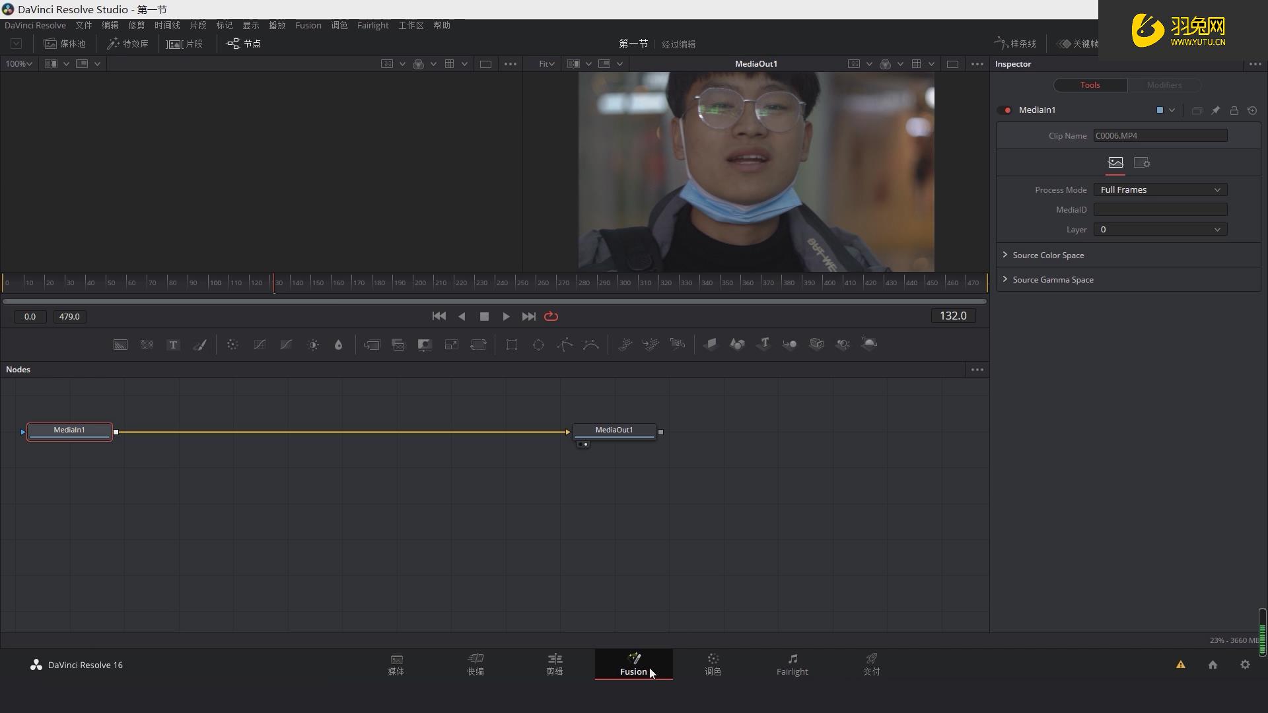This screenshot has width=1268, height=713.
Task: Toggle loop playback mode
Action: tap(551, 316)
